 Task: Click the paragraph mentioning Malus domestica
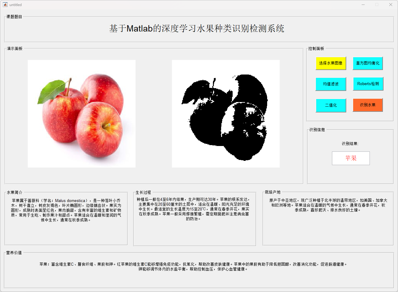click(66, 210)
